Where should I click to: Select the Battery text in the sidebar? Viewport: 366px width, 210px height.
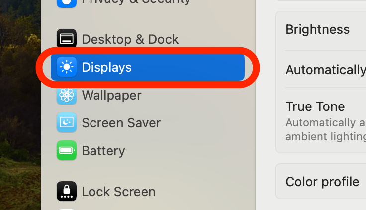(103, 150)
